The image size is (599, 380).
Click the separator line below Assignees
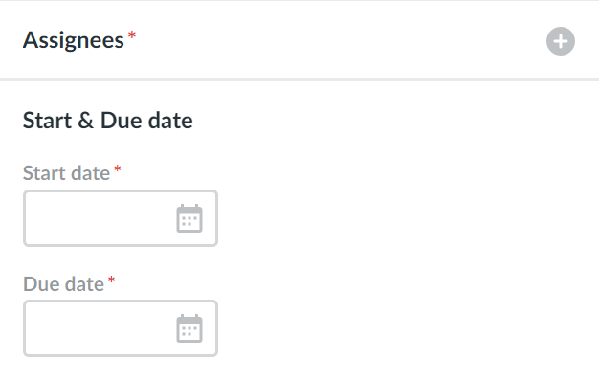(x=299, y=79)
